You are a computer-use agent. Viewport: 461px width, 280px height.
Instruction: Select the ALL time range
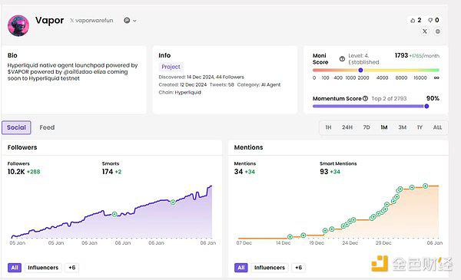coord(437,127)
